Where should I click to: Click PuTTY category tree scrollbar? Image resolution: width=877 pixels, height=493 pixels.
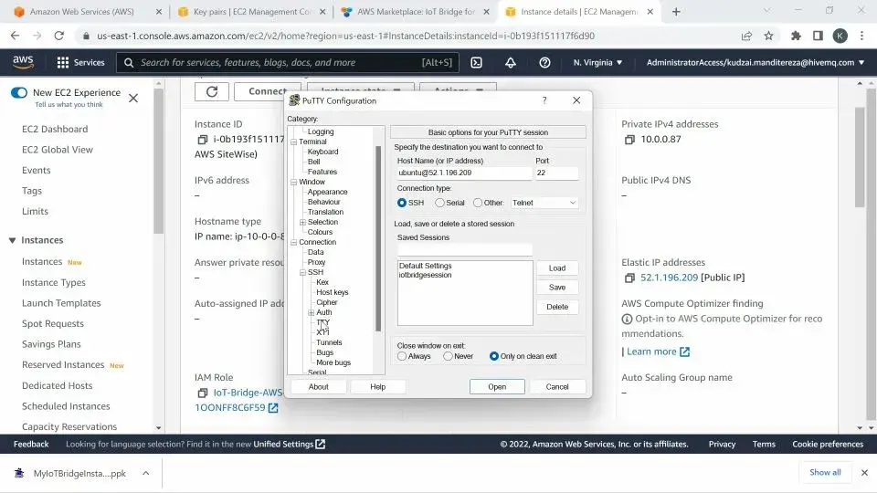378,238
